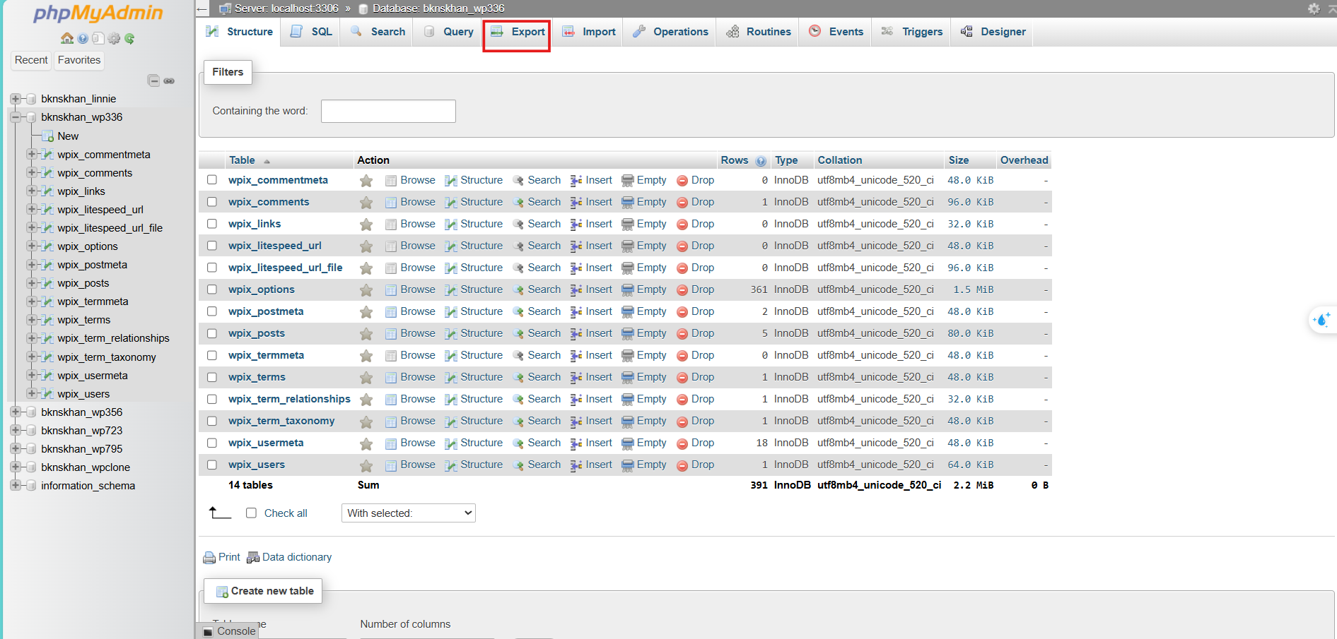The image size is (1337, 639).
Task: Select wpix_links row checkbox
Action: click(212, 224)
